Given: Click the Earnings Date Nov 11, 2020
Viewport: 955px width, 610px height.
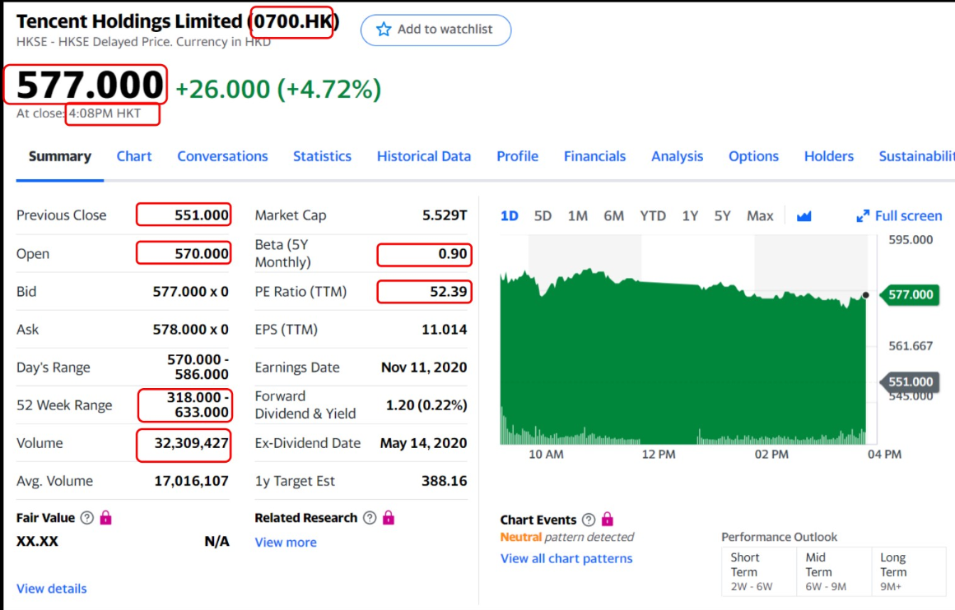Looking at the screenshot, I should click(424, 367).
